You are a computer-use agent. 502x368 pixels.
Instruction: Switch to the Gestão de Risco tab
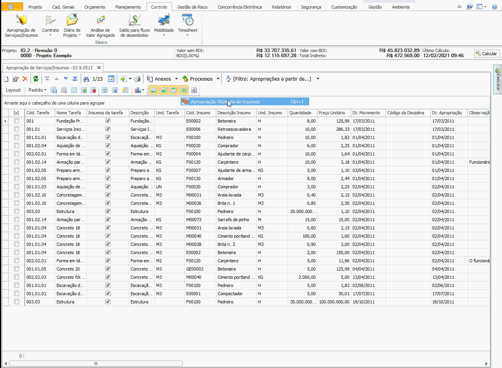click(x=193, y=7)
